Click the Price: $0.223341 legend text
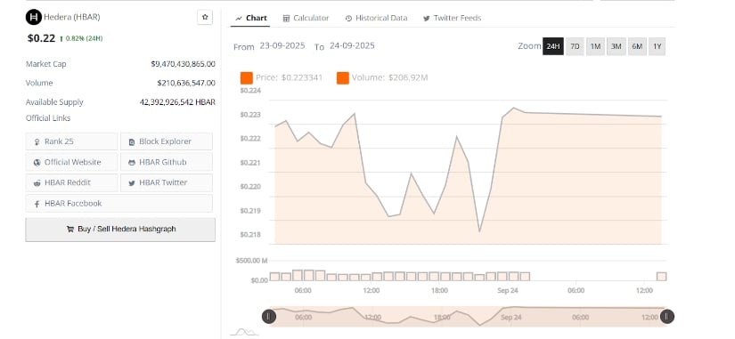The height and width of the screenshot is (339, 735). coord(290,77)
